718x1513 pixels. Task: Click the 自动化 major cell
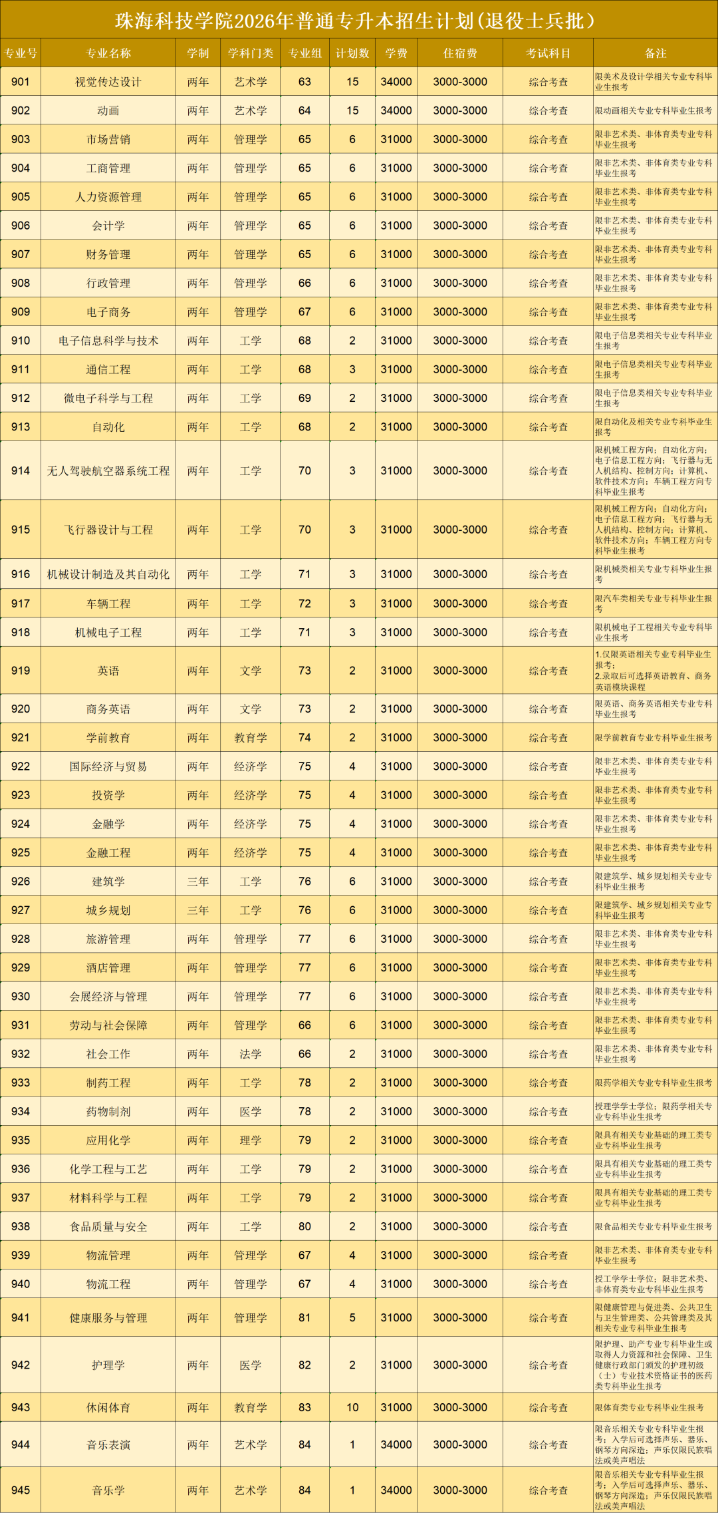coord(108,426)
